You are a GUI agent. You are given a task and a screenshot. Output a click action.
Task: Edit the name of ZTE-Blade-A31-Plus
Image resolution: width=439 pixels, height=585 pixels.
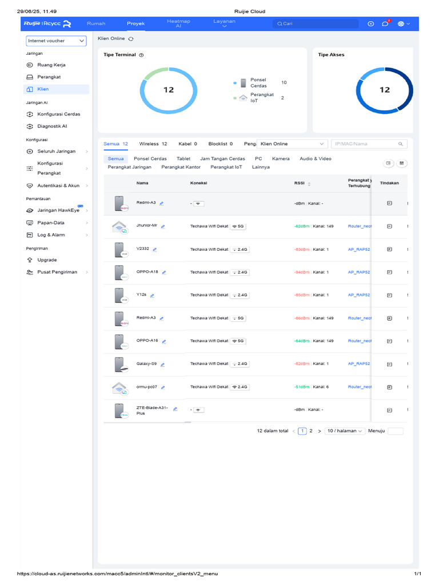(x=175, y=409)
